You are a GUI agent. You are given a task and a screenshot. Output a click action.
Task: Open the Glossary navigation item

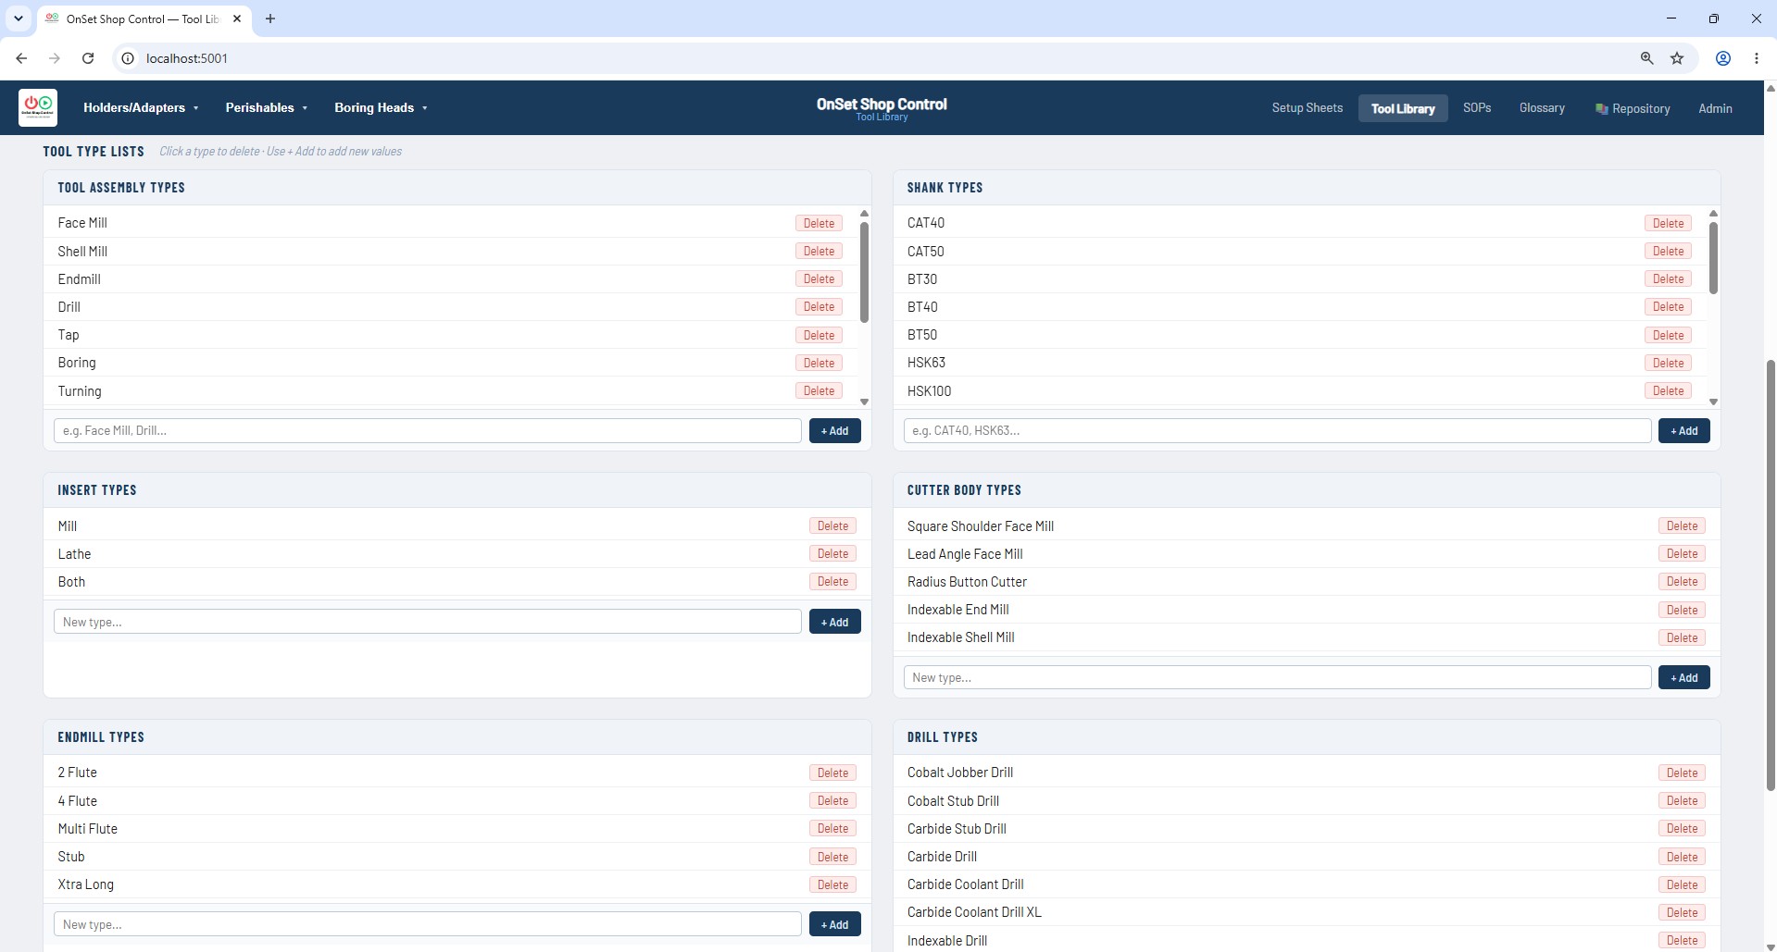[x=1542, y=108]
